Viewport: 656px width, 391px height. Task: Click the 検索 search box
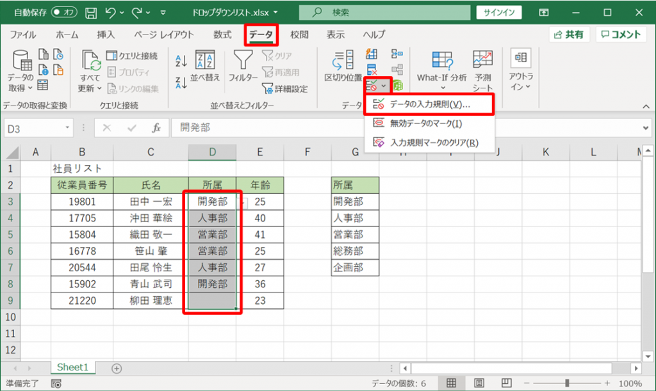point(384,13)
